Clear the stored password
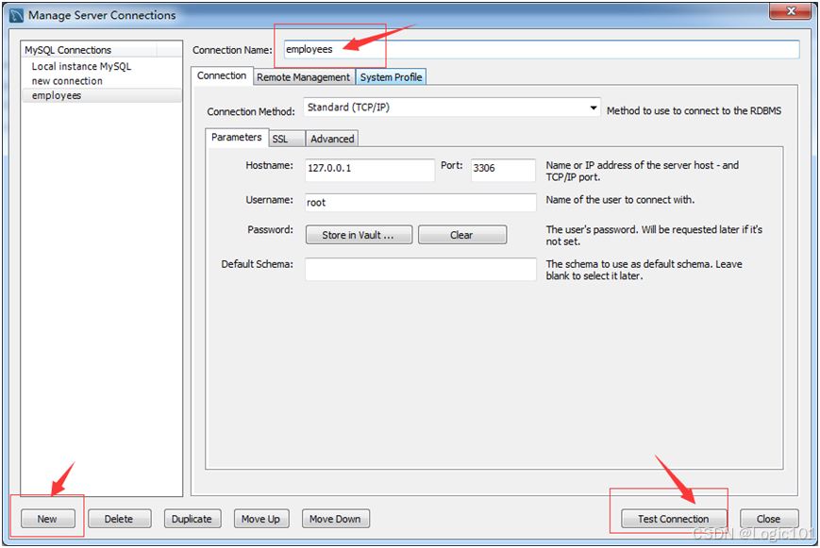The height and width of the screenshot is (548, 820). pos(461,235)
